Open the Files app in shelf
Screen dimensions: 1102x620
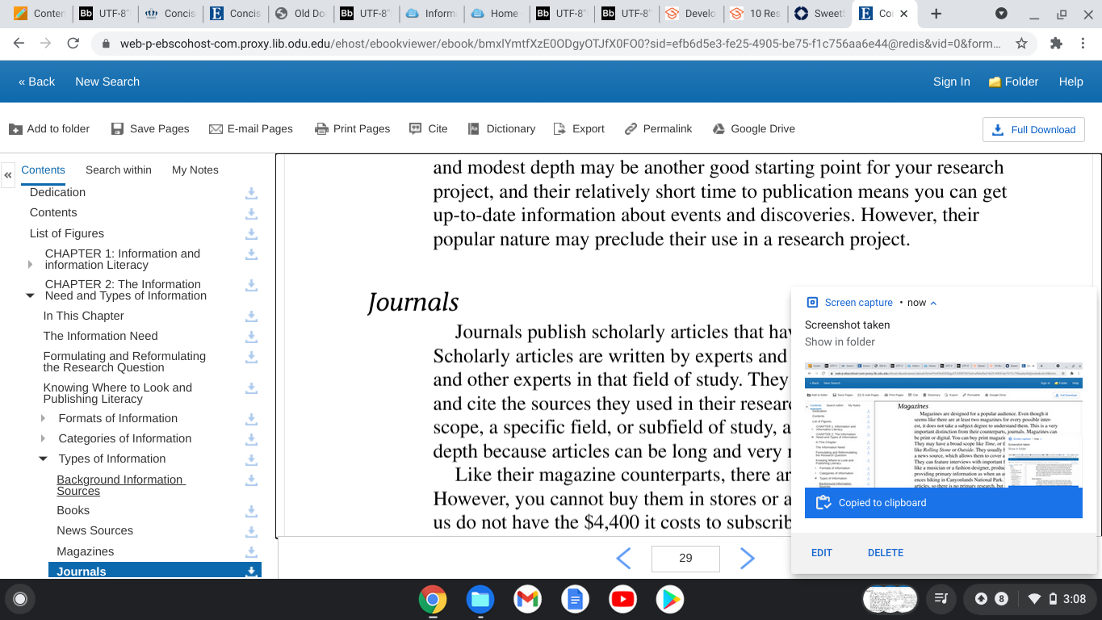pos(480,599)
